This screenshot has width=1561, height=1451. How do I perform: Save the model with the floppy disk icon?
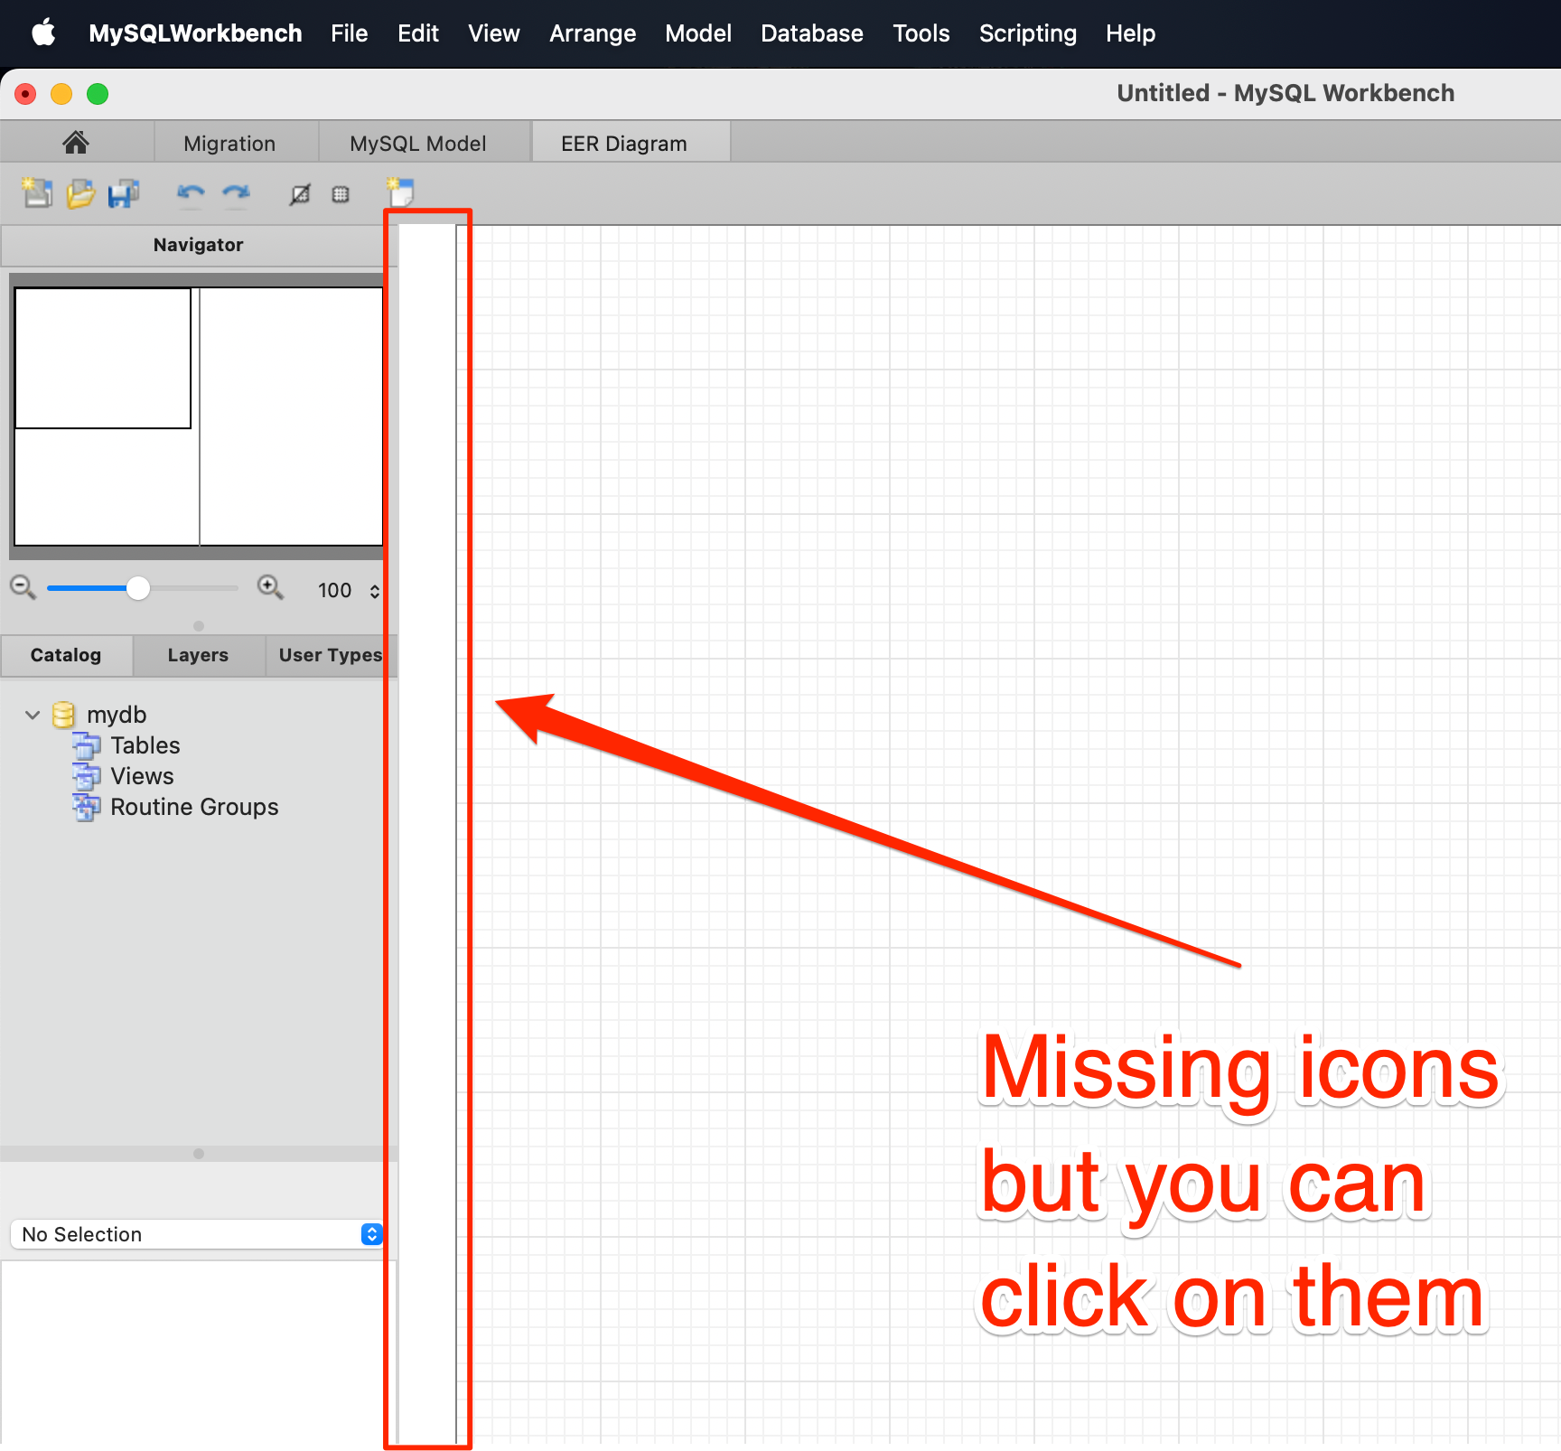(124, 193)
